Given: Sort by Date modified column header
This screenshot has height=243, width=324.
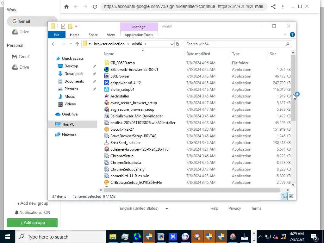Looking at the screenshot, I should [x=198, y=54].
